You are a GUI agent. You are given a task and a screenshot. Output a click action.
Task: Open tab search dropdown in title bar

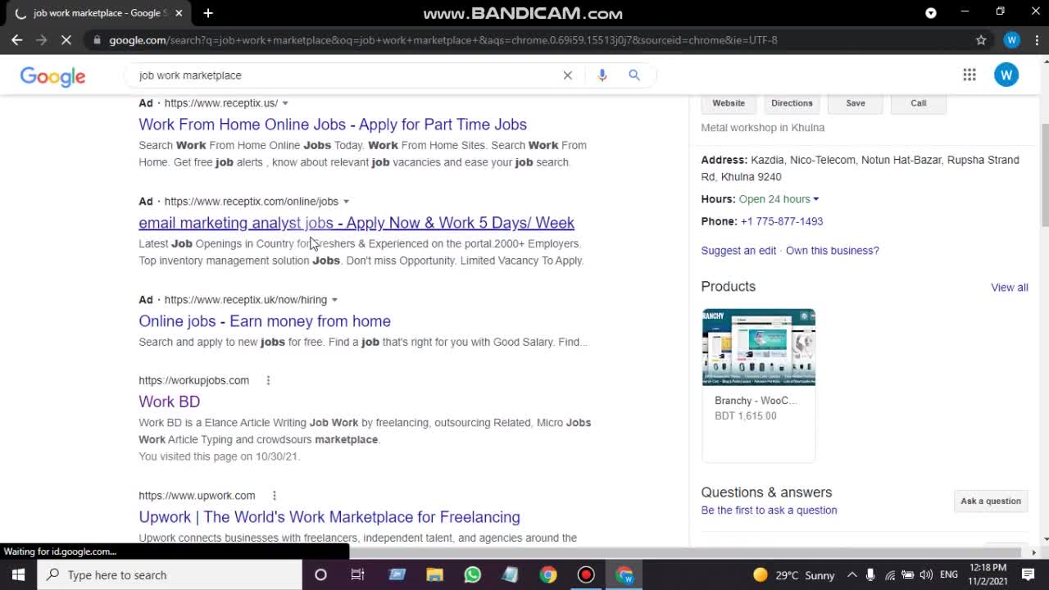tap(930, 13)
